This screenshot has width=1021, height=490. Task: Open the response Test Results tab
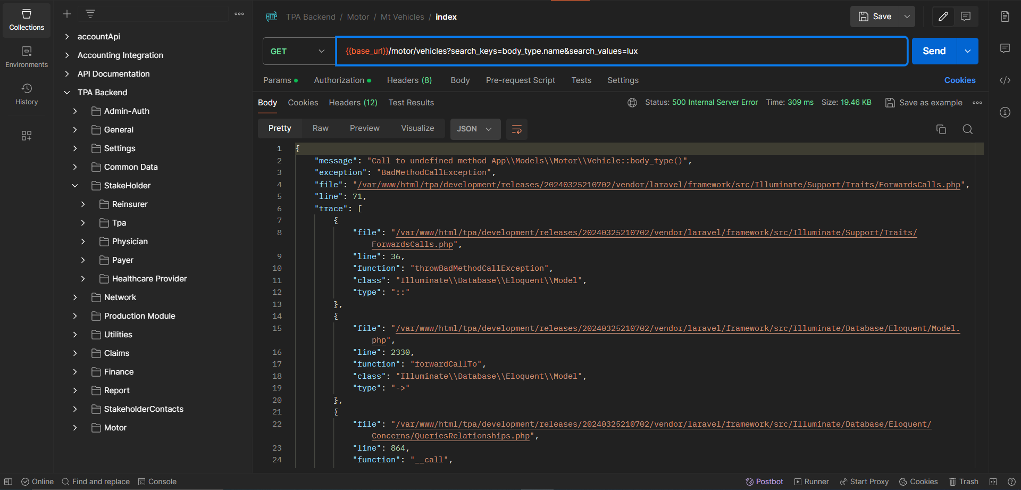click(411, 103)
